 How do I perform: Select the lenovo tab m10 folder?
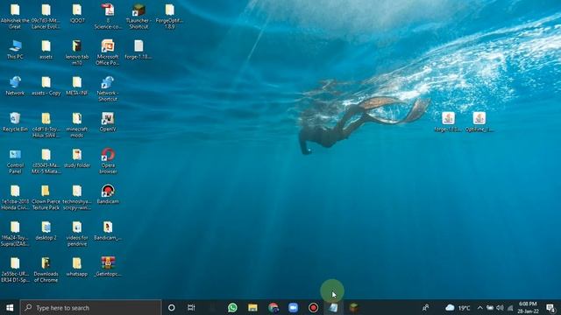pos(77,52)
